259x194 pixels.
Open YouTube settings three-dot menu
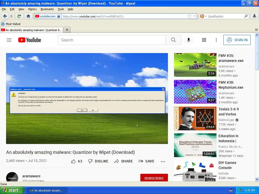[216, 40]
